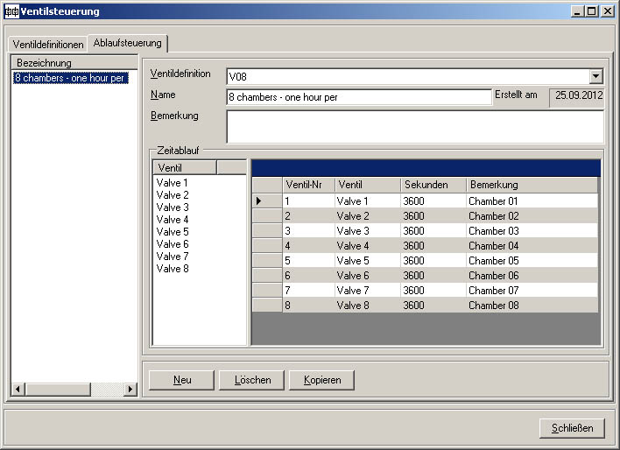The image size is (620, 450).
Task: Close dialog with the Schließen button
Action: click(x=572, y=428)
